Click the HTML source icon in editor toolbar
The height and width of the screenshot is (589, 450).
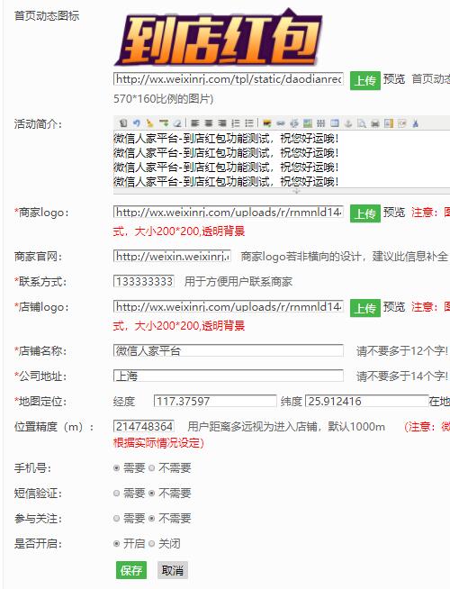click(123, 122)
